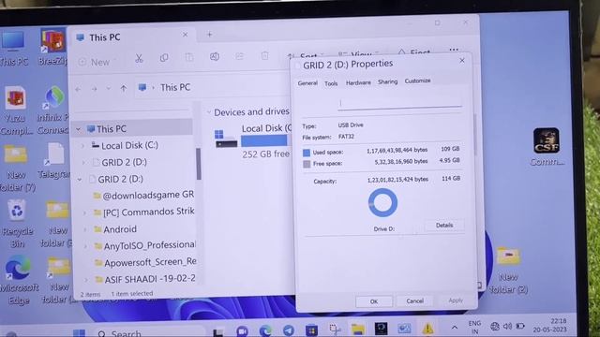Open Microsoft Edge from the taskbar
600x337 pixels.
[x=265, y=330]
